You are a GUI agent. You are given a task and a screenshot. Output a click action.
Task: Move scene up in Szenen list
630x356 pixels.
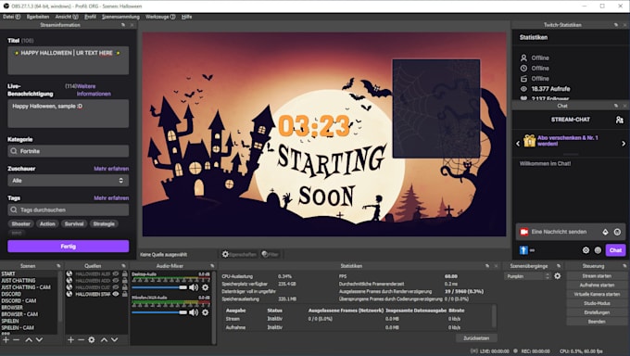point(29,340)
